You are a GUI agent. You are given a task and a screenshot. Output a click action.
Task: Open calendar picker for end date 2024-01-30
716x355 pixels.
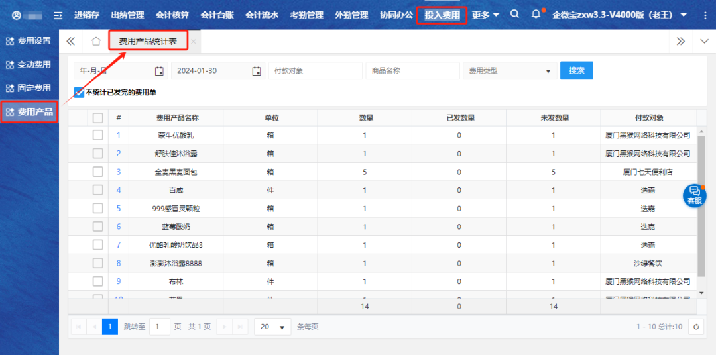coord(257,71)
